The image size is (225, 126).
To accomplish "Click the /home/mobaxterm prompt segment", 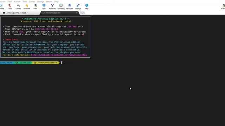I will 46,63.
